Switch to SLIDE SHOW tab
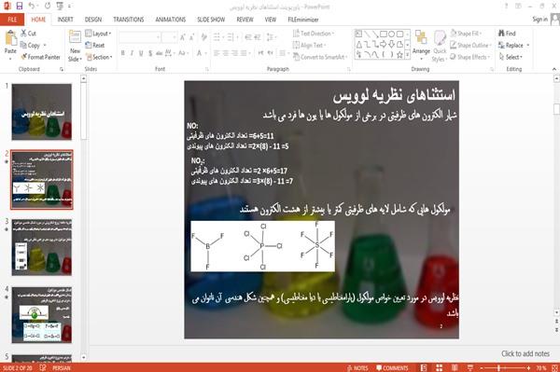560x372 pixels. [211, 20]
